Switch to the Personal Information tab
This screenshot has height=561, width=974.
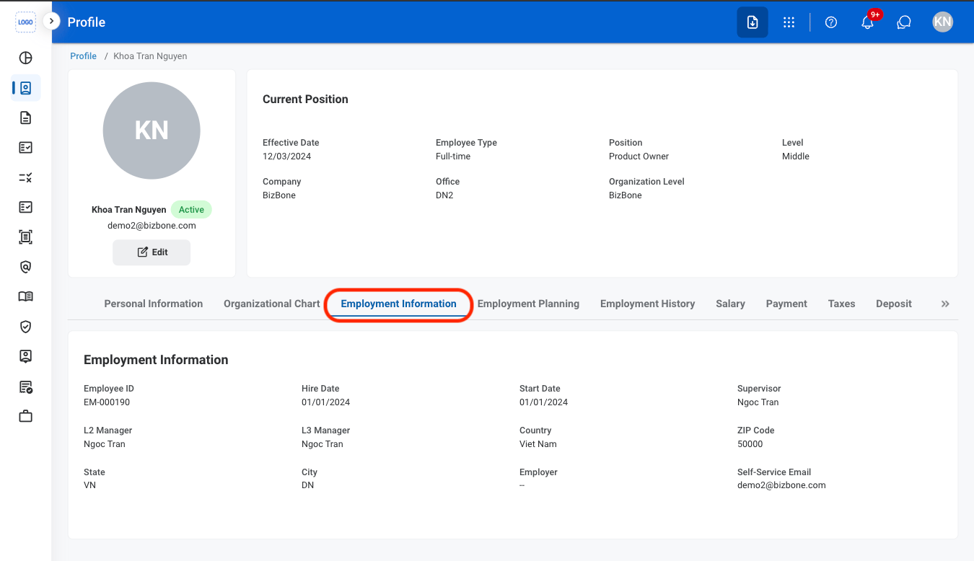click(x=154, y=304)
